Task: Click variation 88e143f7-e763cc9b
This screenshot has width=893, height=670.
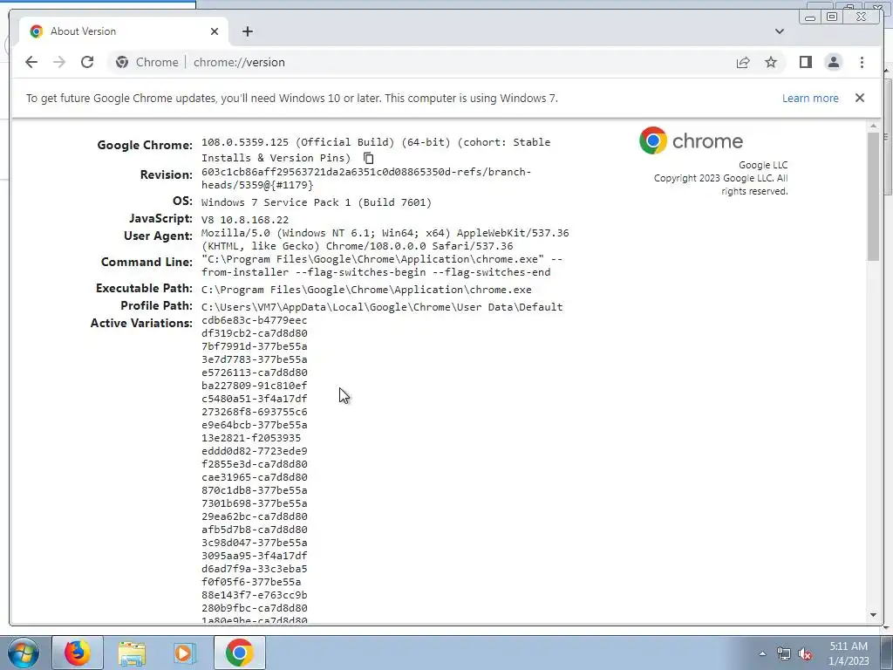Action: coord(254,595)
